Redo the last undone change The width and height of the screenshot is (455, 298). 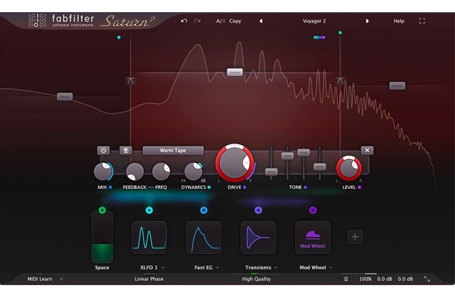point(197,21)
